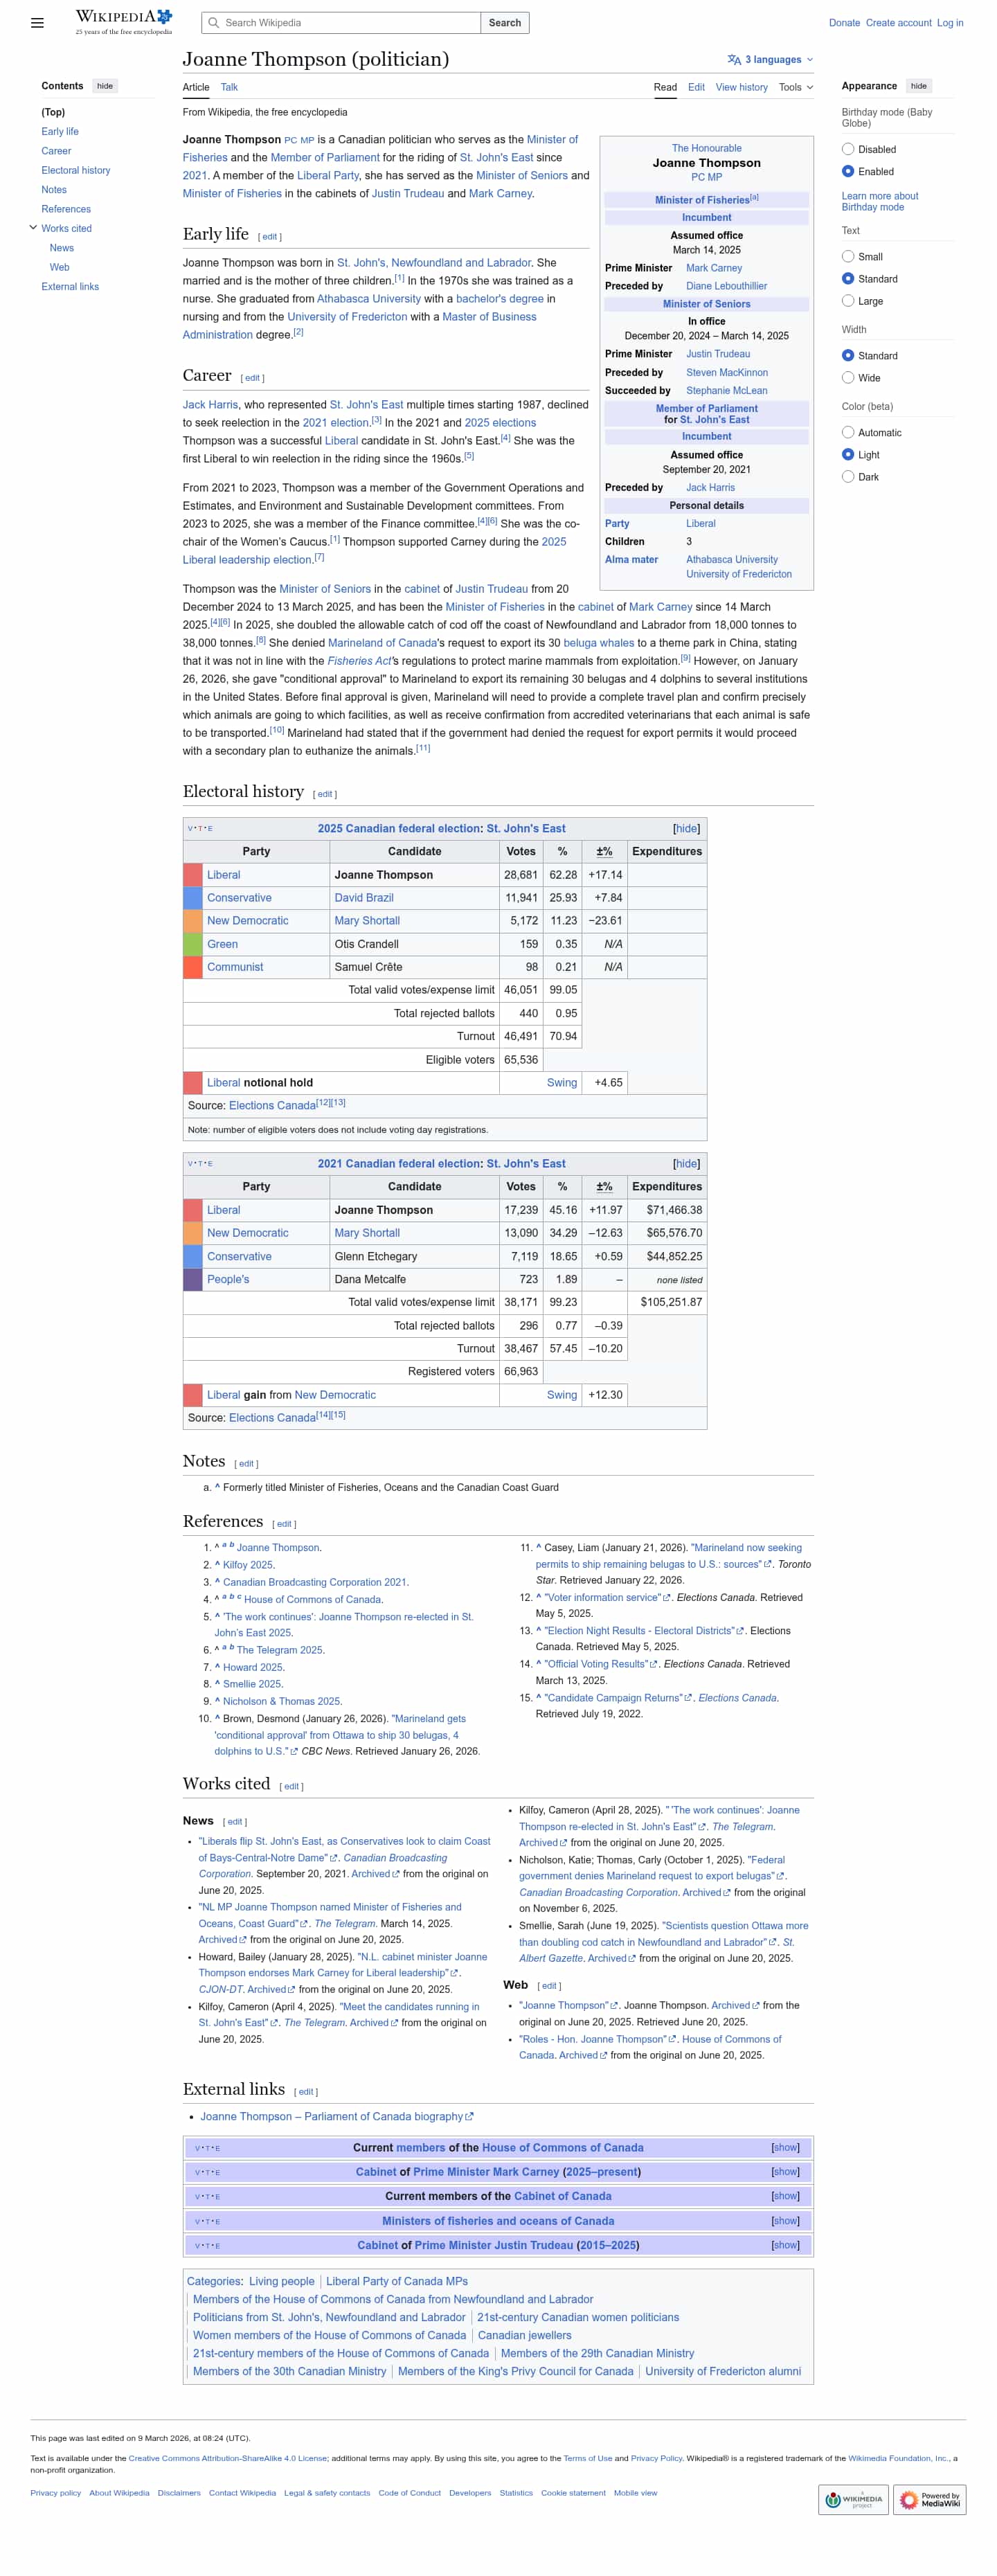
Task: Open the hamburger main menu icon
Action: [x=37, y=23]
